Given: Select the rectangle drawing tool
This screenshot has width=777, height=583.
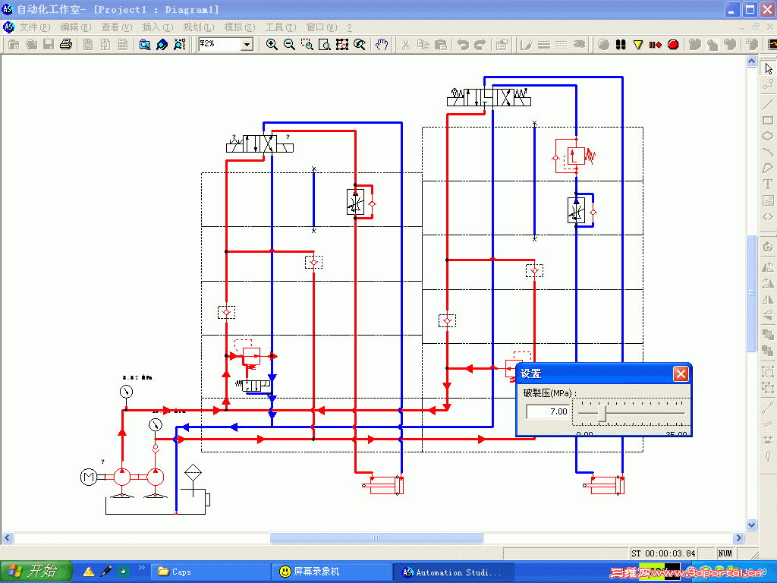Looking at the screenshot, I should [x=768, y=120].
